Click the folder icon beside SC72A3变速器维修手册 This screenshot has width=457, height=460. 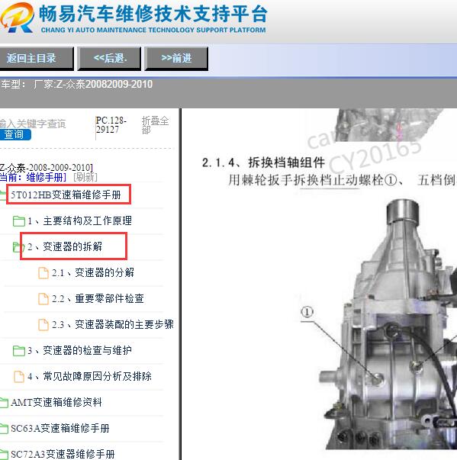4,455
